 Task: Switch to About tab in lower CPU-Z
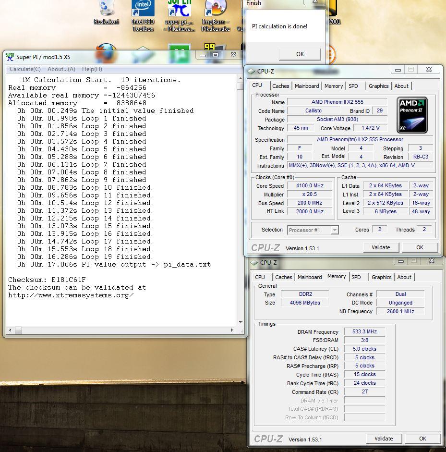pos(404,277)
